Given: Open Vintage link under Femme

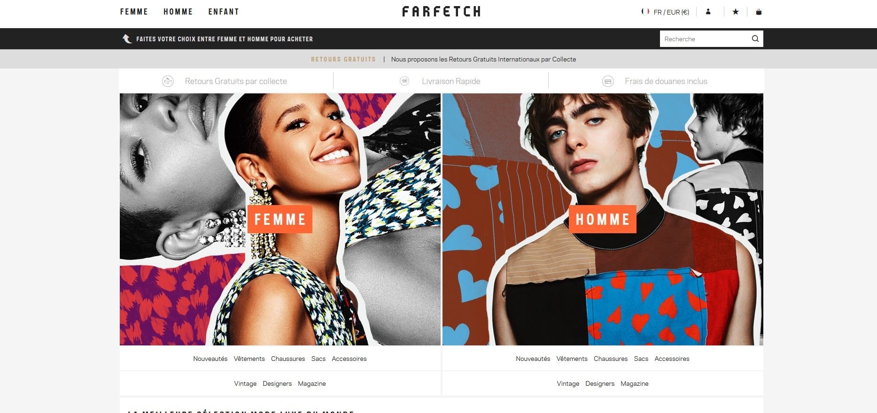Looking at the screenshot, I should click(245, 383).
